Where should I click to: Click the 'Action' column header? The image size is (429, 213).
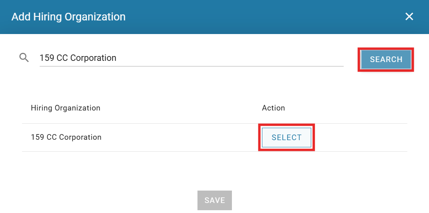(273, 108)
